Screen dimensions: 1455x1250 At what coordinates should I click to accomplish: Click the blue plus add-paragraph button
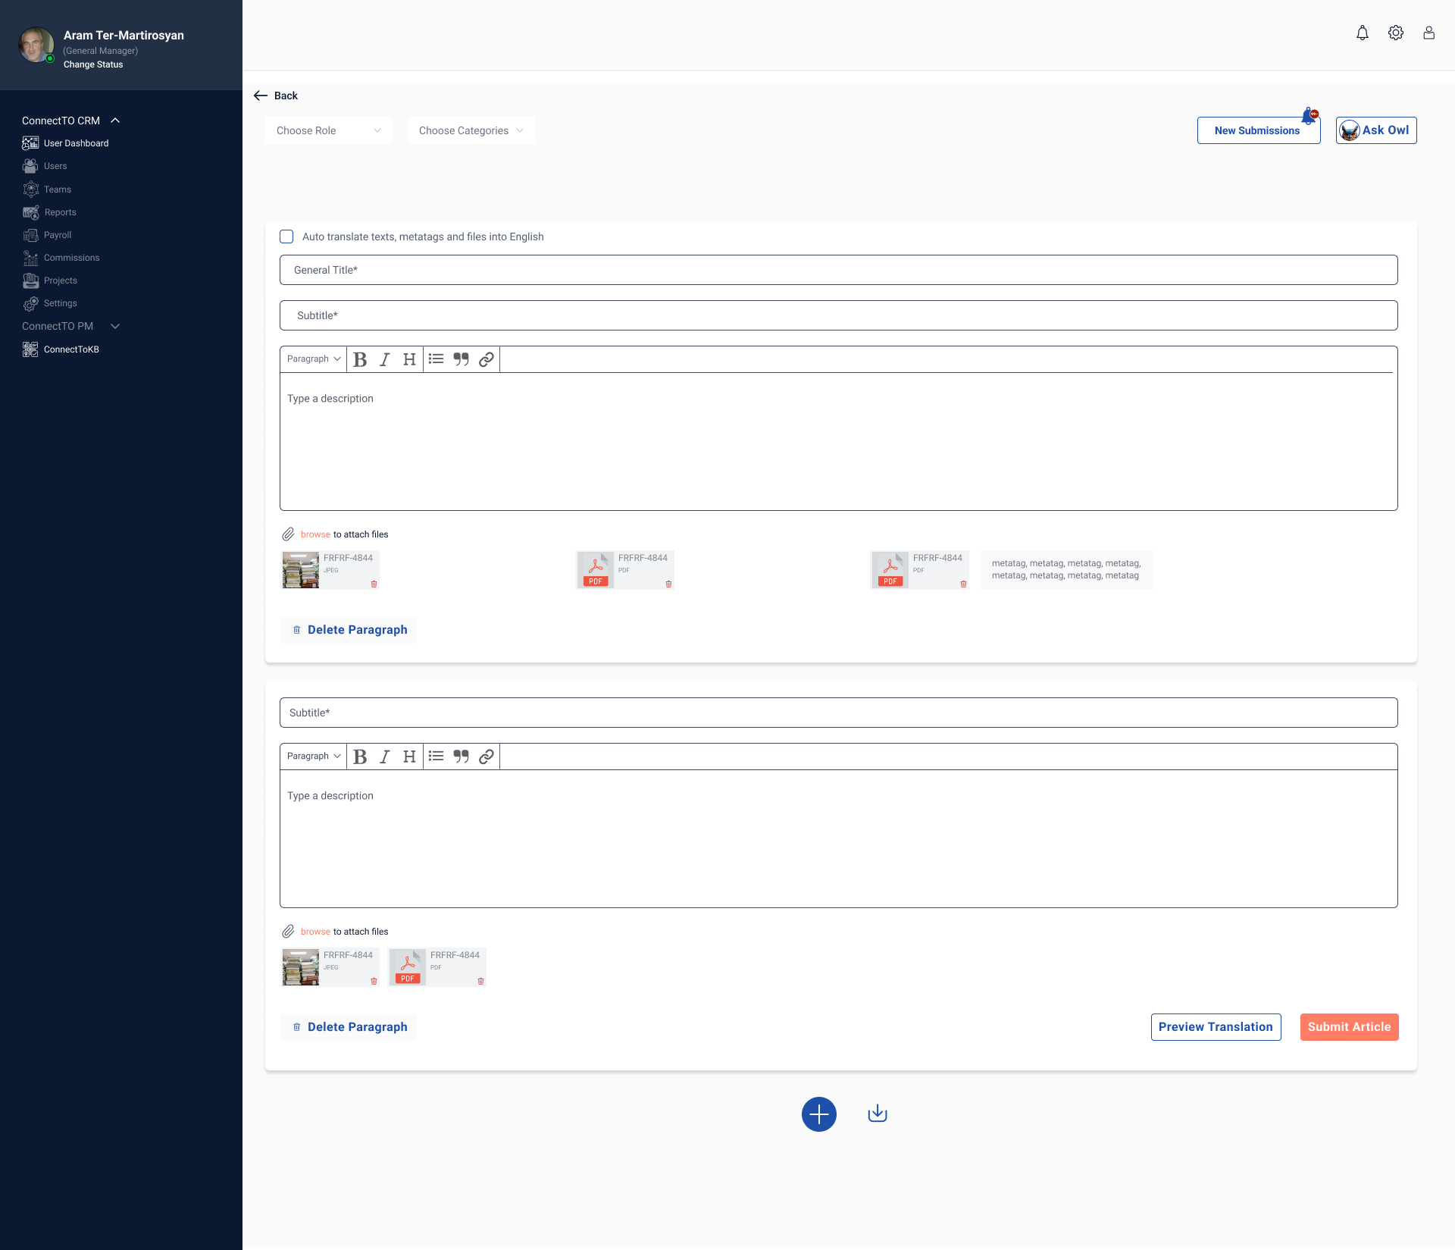pos(818,1114)
